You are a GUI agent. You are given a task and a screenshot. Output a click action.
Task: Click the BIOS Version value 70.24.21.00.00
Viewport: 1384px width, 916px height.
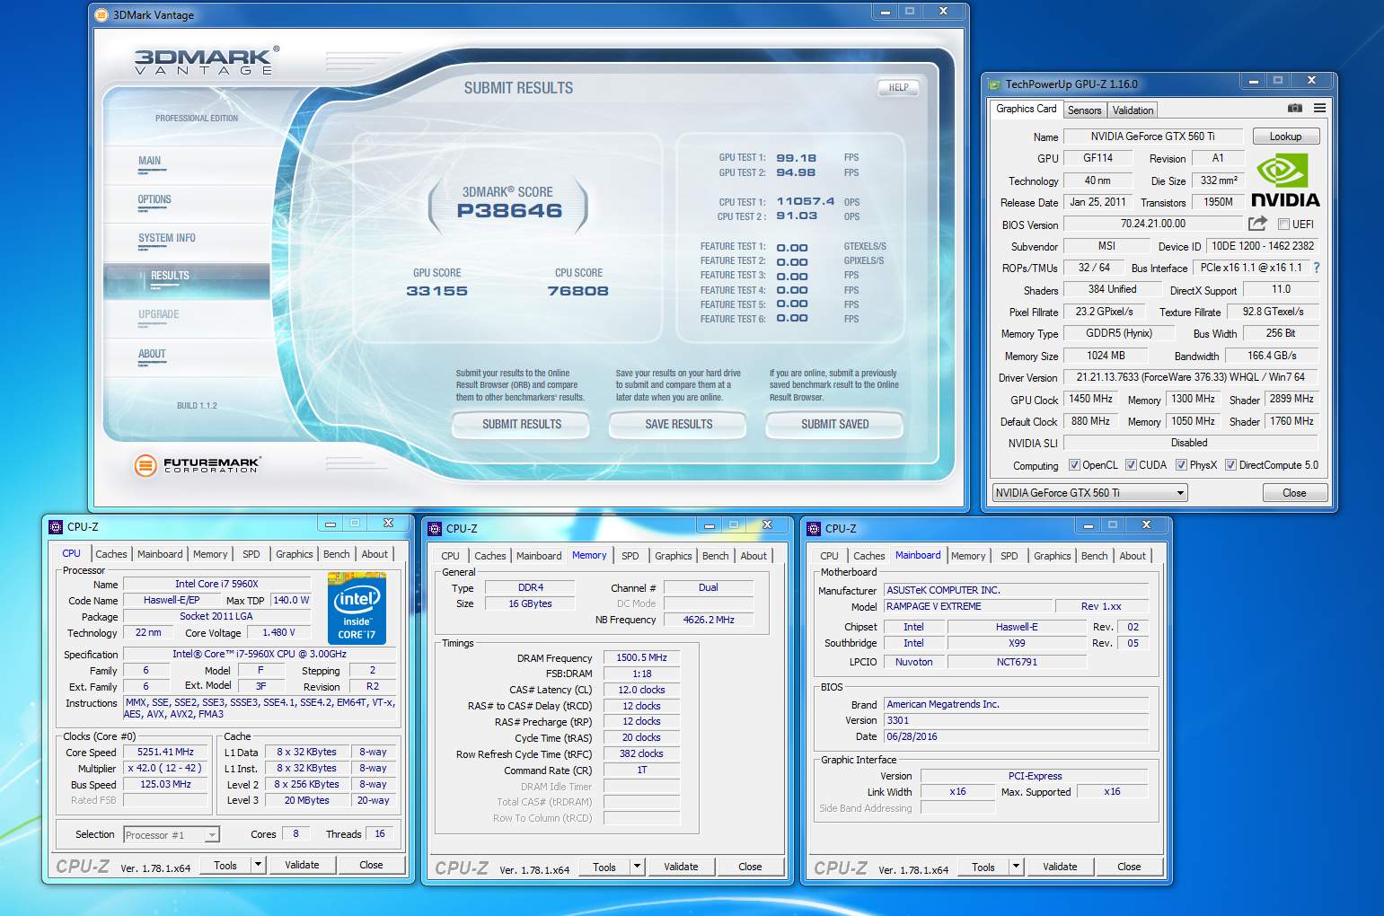[1153, 224]
